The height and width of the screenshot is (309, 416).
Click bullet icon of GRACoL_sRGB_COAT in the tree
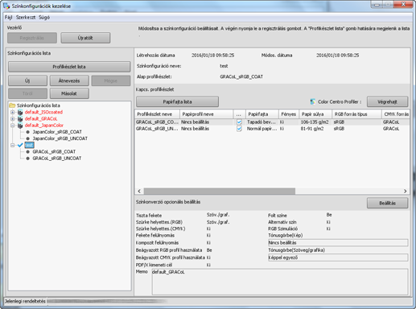pos(27,151)
